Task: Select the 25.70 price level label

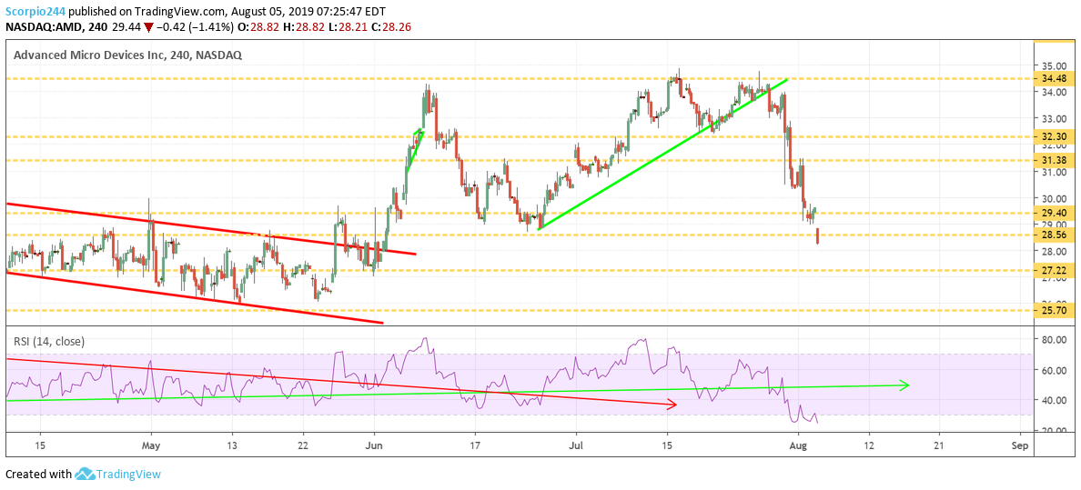Action: coord(1056,310)
